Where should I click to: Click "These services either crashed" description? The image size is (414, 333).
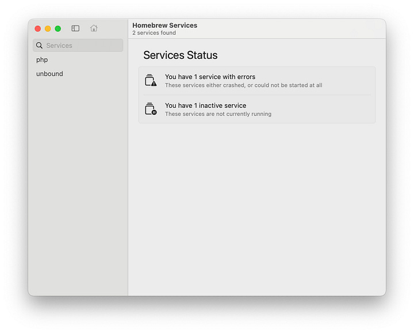tap(243, 85)
